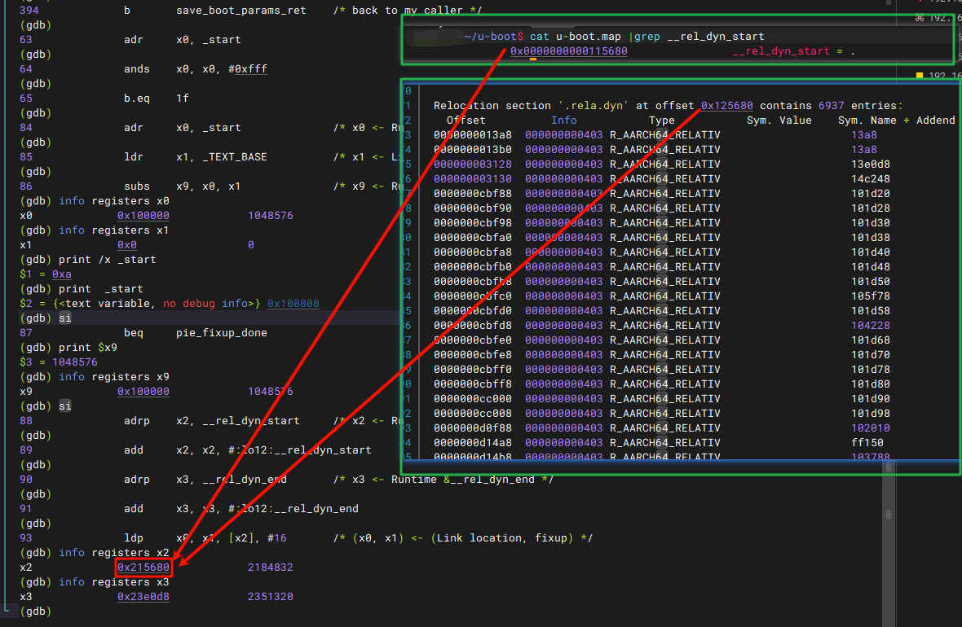Click the yellow square session icon
Viewport: 962px width, 627px height.
pos(920,76)
